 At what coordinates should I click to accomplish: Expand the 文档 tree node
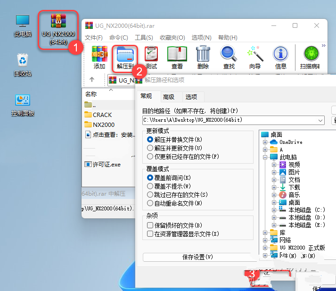pos(274,180)
